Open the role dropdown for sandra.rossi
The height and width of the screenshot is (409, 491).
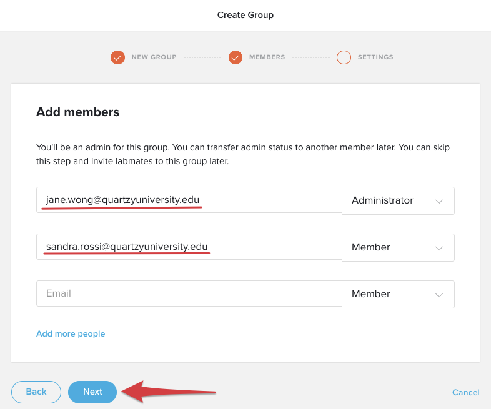(399, 247)
